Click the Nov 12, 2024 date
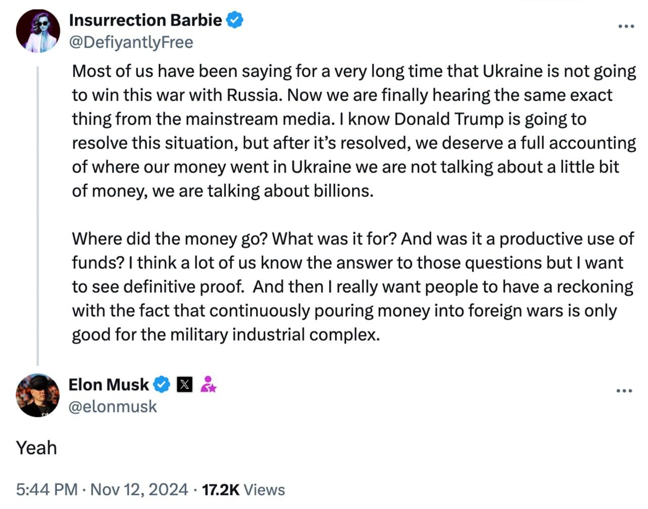This screenshot has width=648, height=509. pyautogui.click(x=139, y=489)
